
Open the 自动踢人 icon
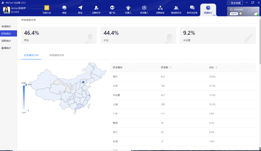(x=144, y=8)
